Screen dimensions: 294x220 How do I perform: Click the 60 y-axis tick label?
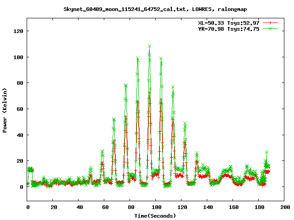tap(20, 109)
